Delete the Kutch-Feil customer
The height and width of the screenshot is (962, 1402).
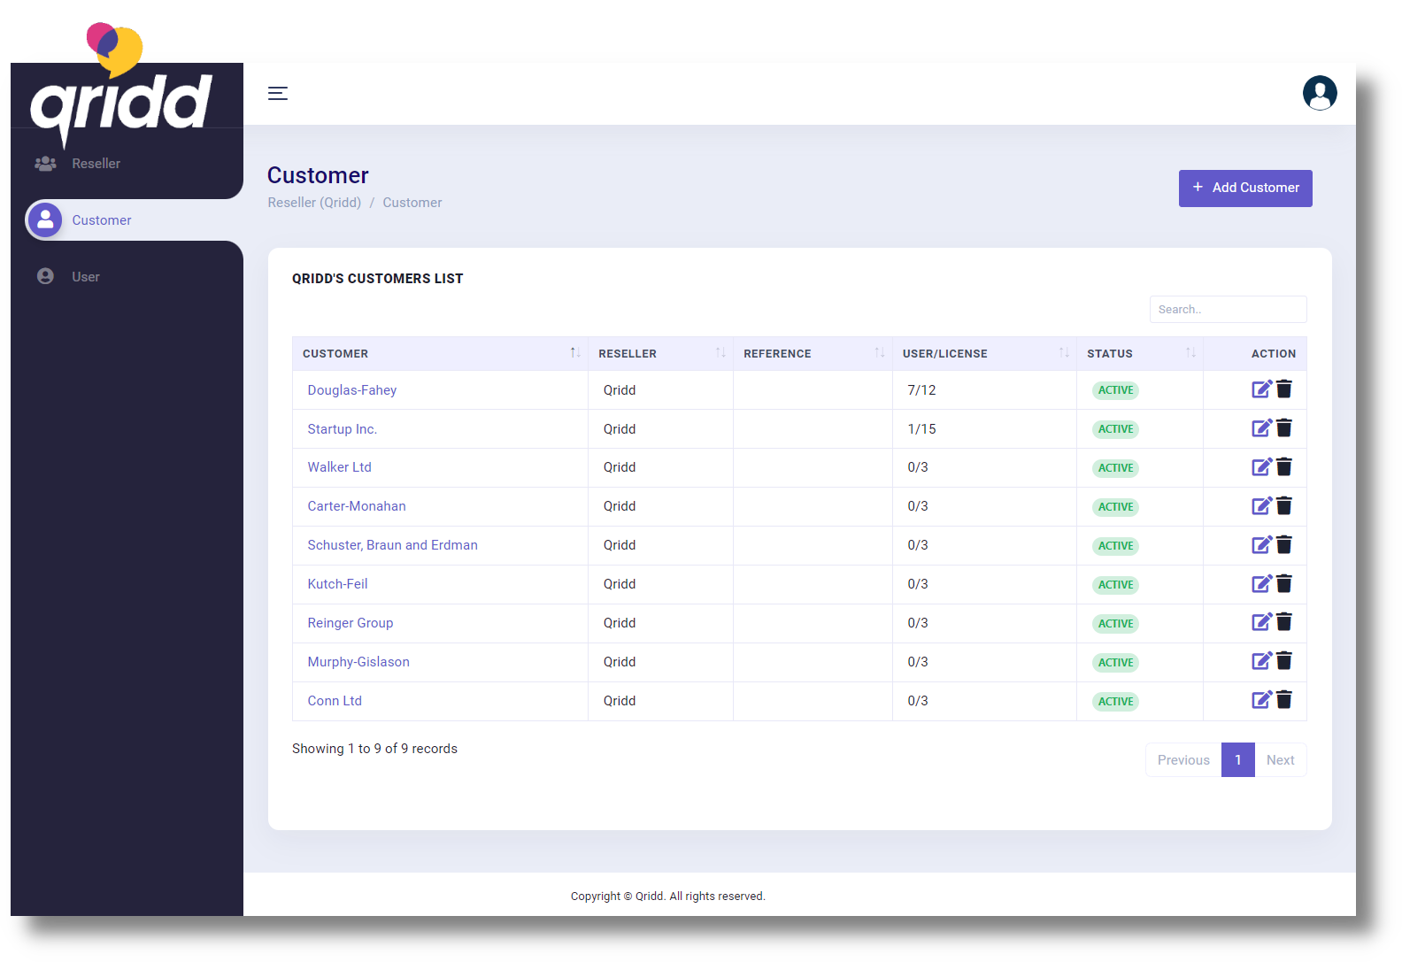pos(1284,584)
